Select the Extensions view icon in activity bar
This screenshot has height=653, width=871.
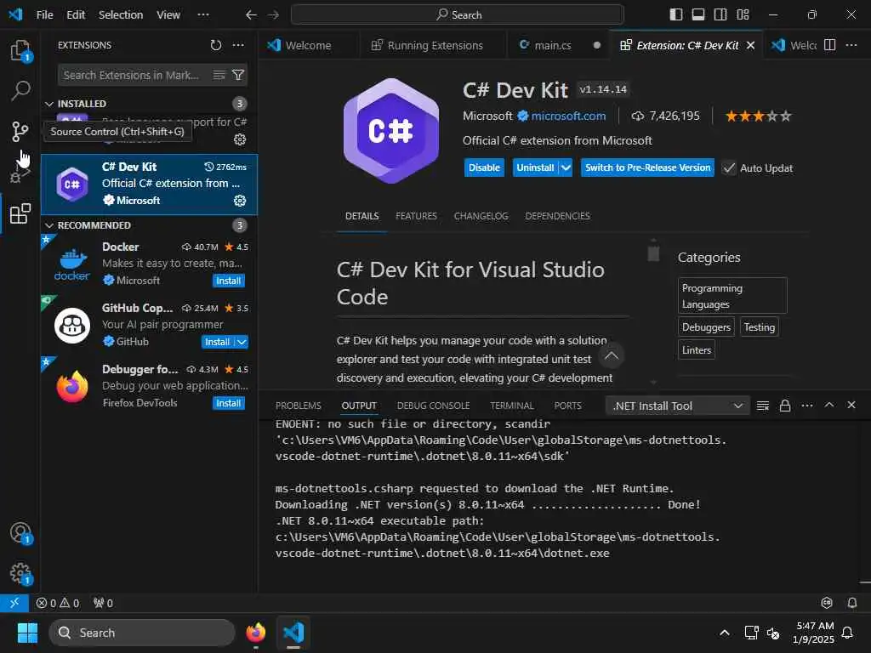[x=20, y=213]
